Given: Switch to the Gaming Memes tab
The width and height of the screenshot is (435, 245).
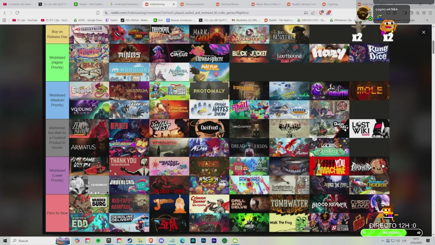Looking at the screenshot, I should tap(230, 4).
